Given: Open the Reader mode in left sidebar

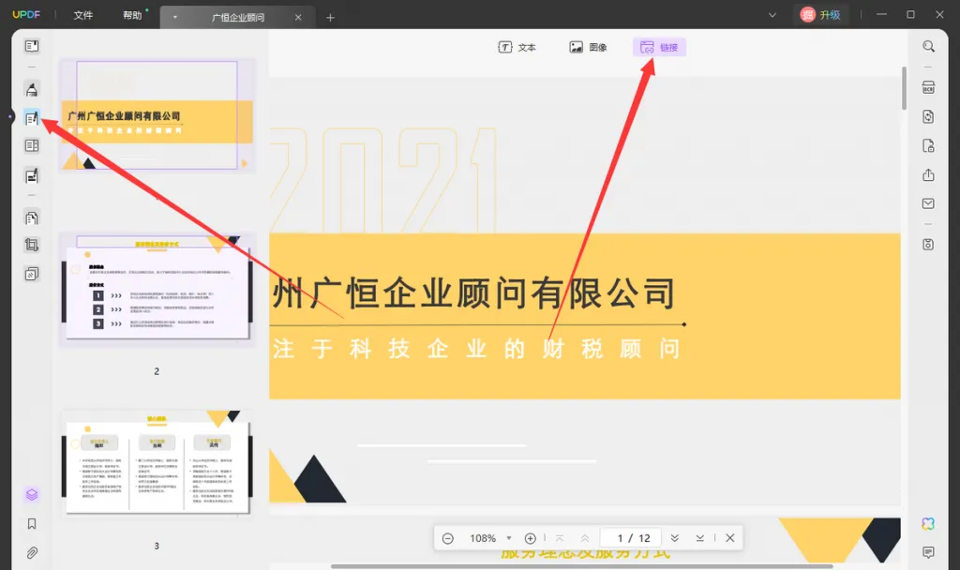Looking at the screenshot, I should pyautogui.click(x=32, y=46).
